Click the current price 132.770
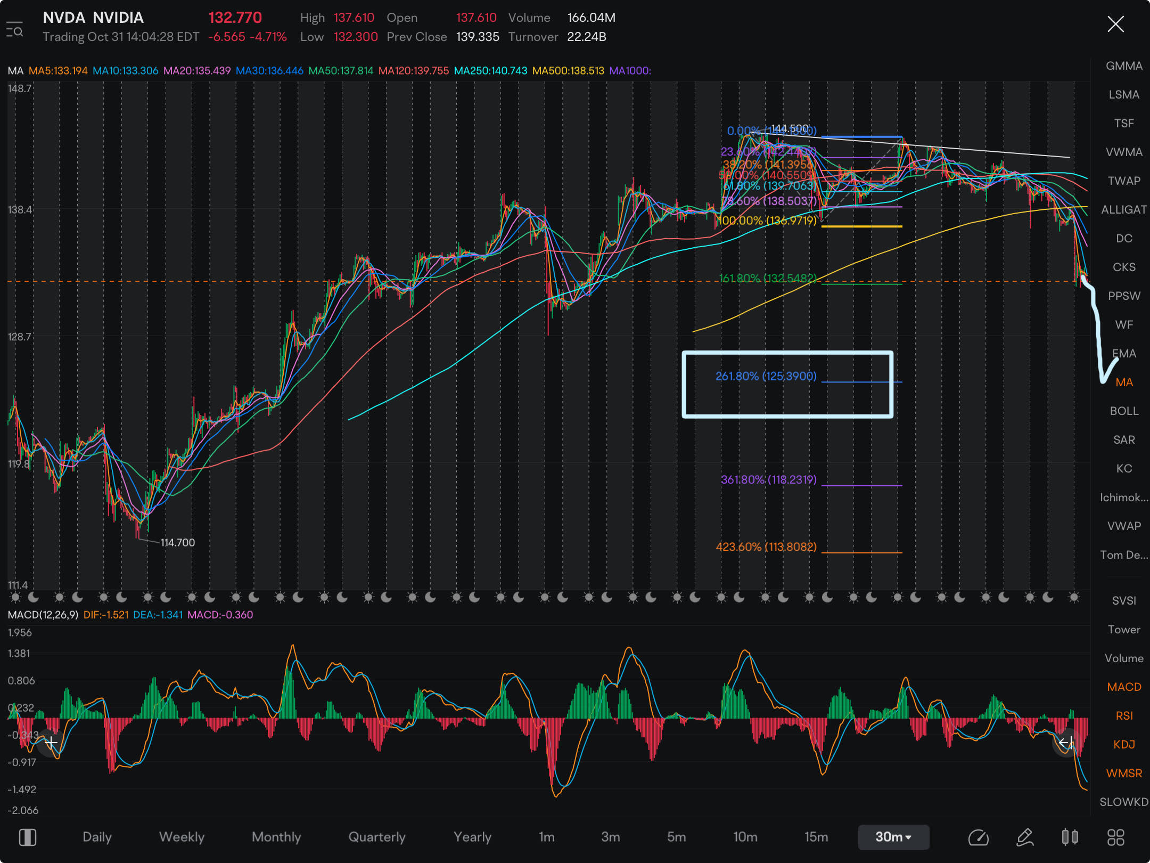This screenshot has width=1150, height=863. click(235, 18)
